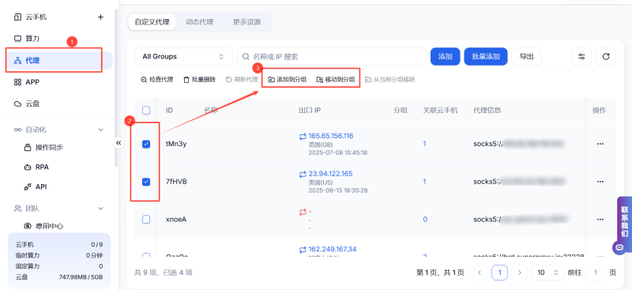This screenshot has height=290, width=632.
Task: Switch to the 动态代理 tab
Action: tap(199, 22)
